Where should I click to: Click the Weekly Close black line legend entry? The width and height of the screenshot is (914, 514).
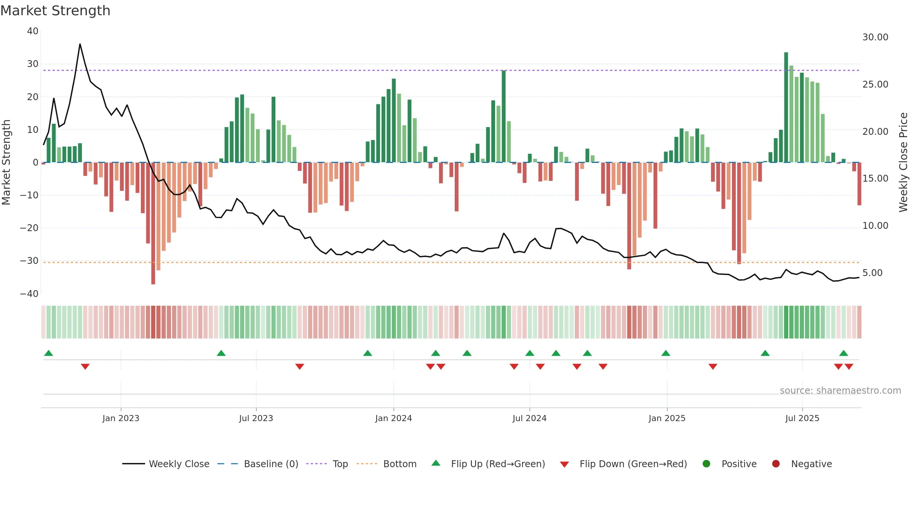point(166,464)
